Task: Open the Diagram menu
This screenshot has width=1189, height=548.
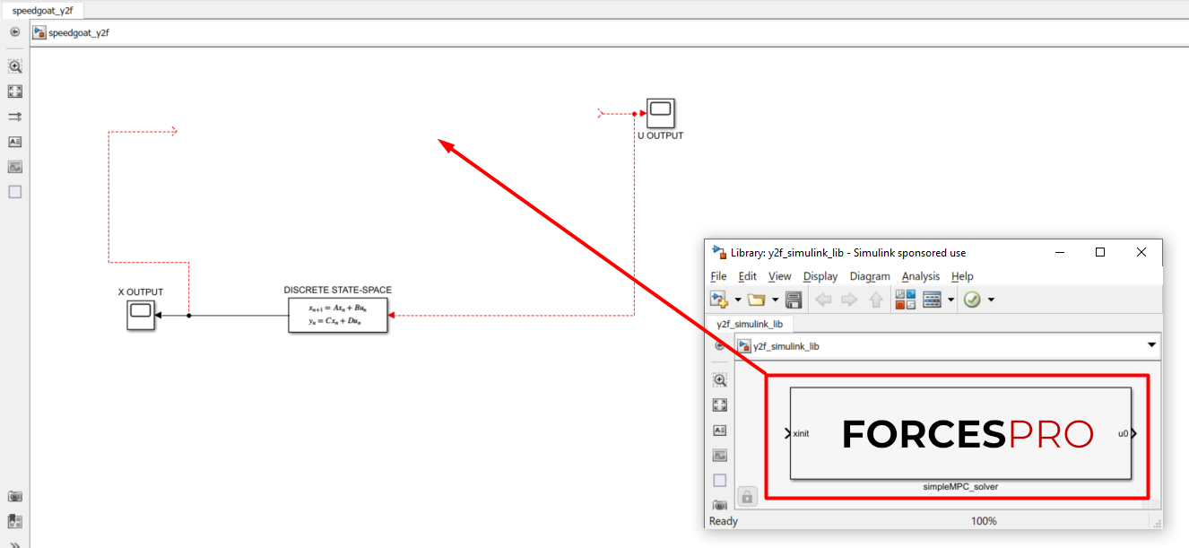Action: [869, 276]
